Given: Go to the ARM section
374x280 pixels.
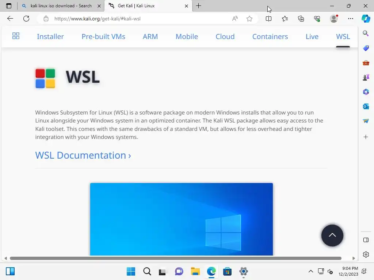Looking at the screenshot, I should pyautogui.click(x=150, y=36).
